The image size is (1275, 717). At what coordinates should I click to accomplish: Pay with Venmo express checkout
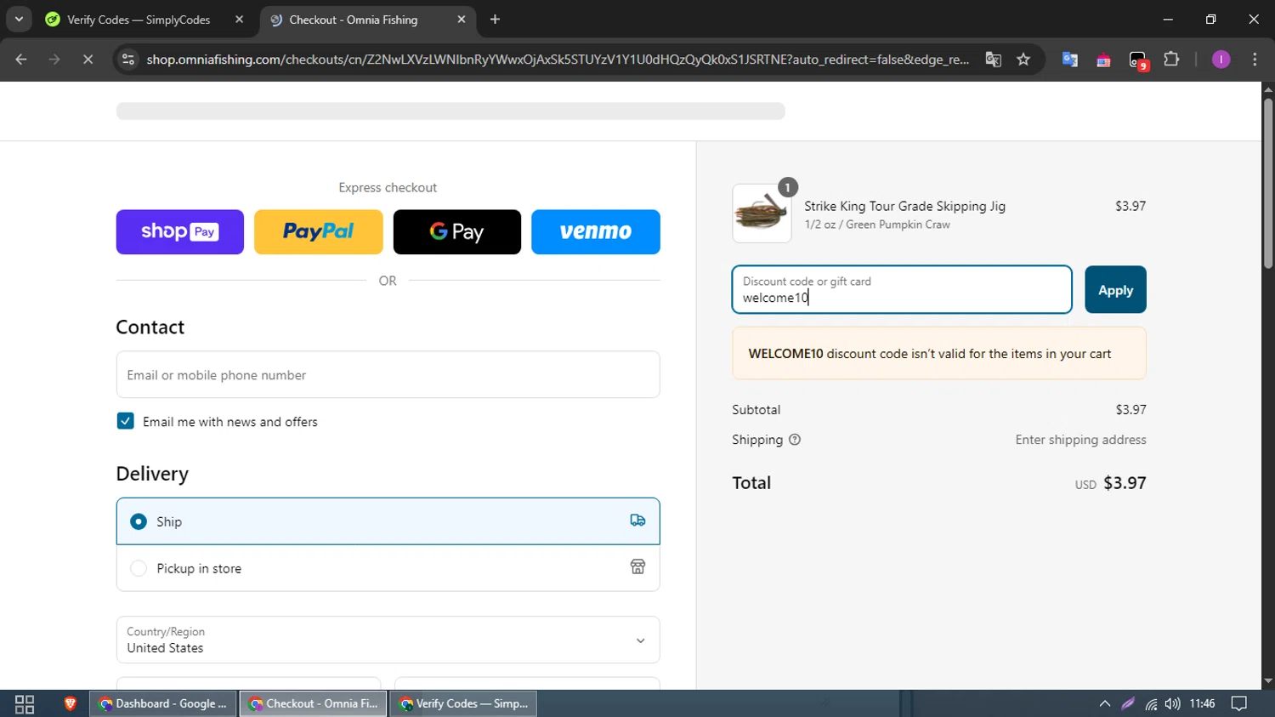click(596, 231)
